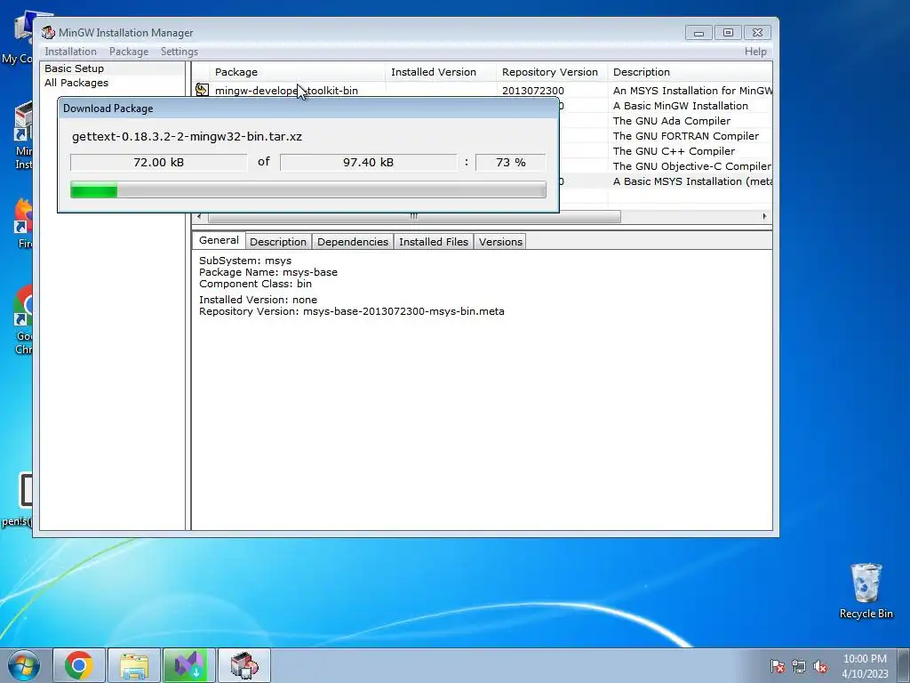Click the Installed Version column header
Image resolution: width=910 pixels, height=683 pixels.
(x=441, y=72)
